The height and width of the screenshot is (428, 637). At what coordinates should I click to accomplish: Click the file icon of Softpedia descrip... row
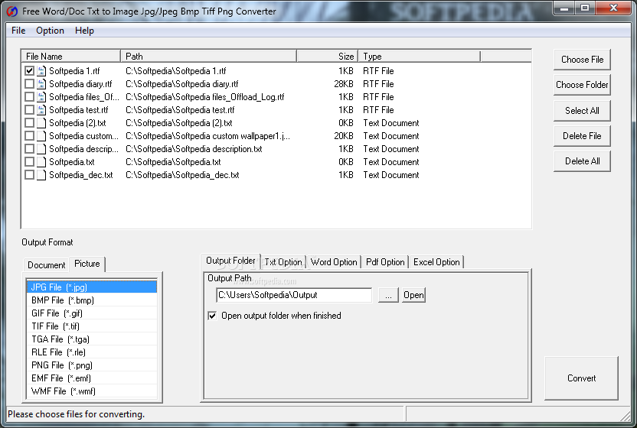[41, 149]
